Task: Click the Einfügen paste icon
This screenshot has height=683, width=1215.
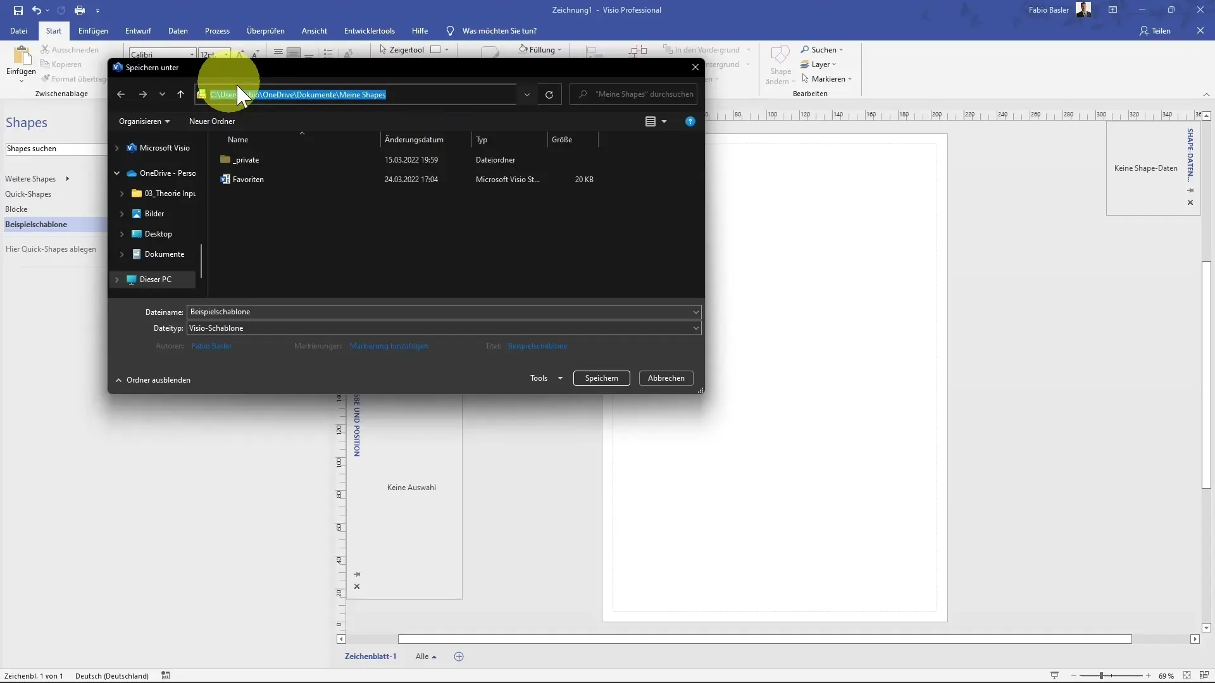Action: coord(21,57)
